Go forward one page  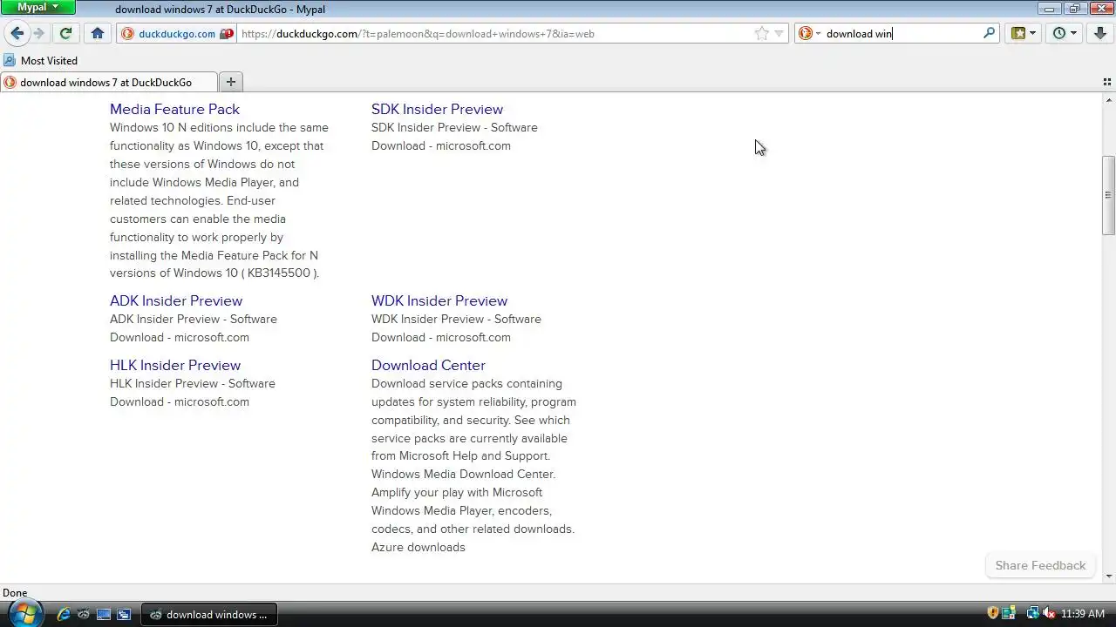click(38, 33)
